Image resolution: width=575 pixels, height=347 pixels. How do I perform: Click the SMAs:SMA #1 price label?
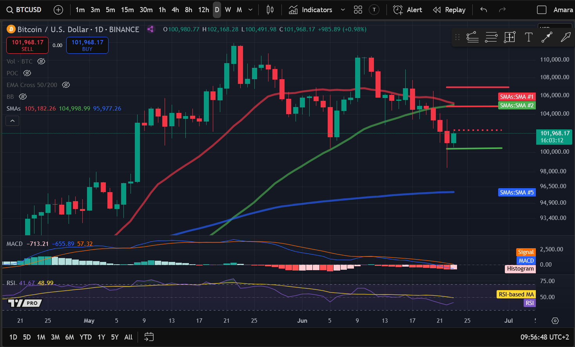(517, 96)
